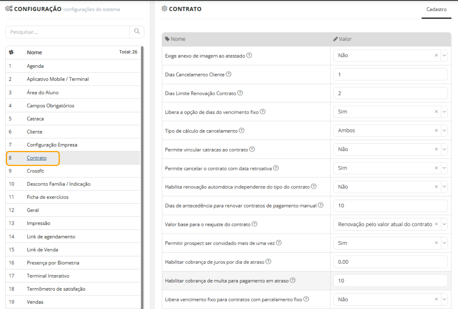Clear the Exige anexo de imagem value
458x309 pixels.
coord(436,56)
